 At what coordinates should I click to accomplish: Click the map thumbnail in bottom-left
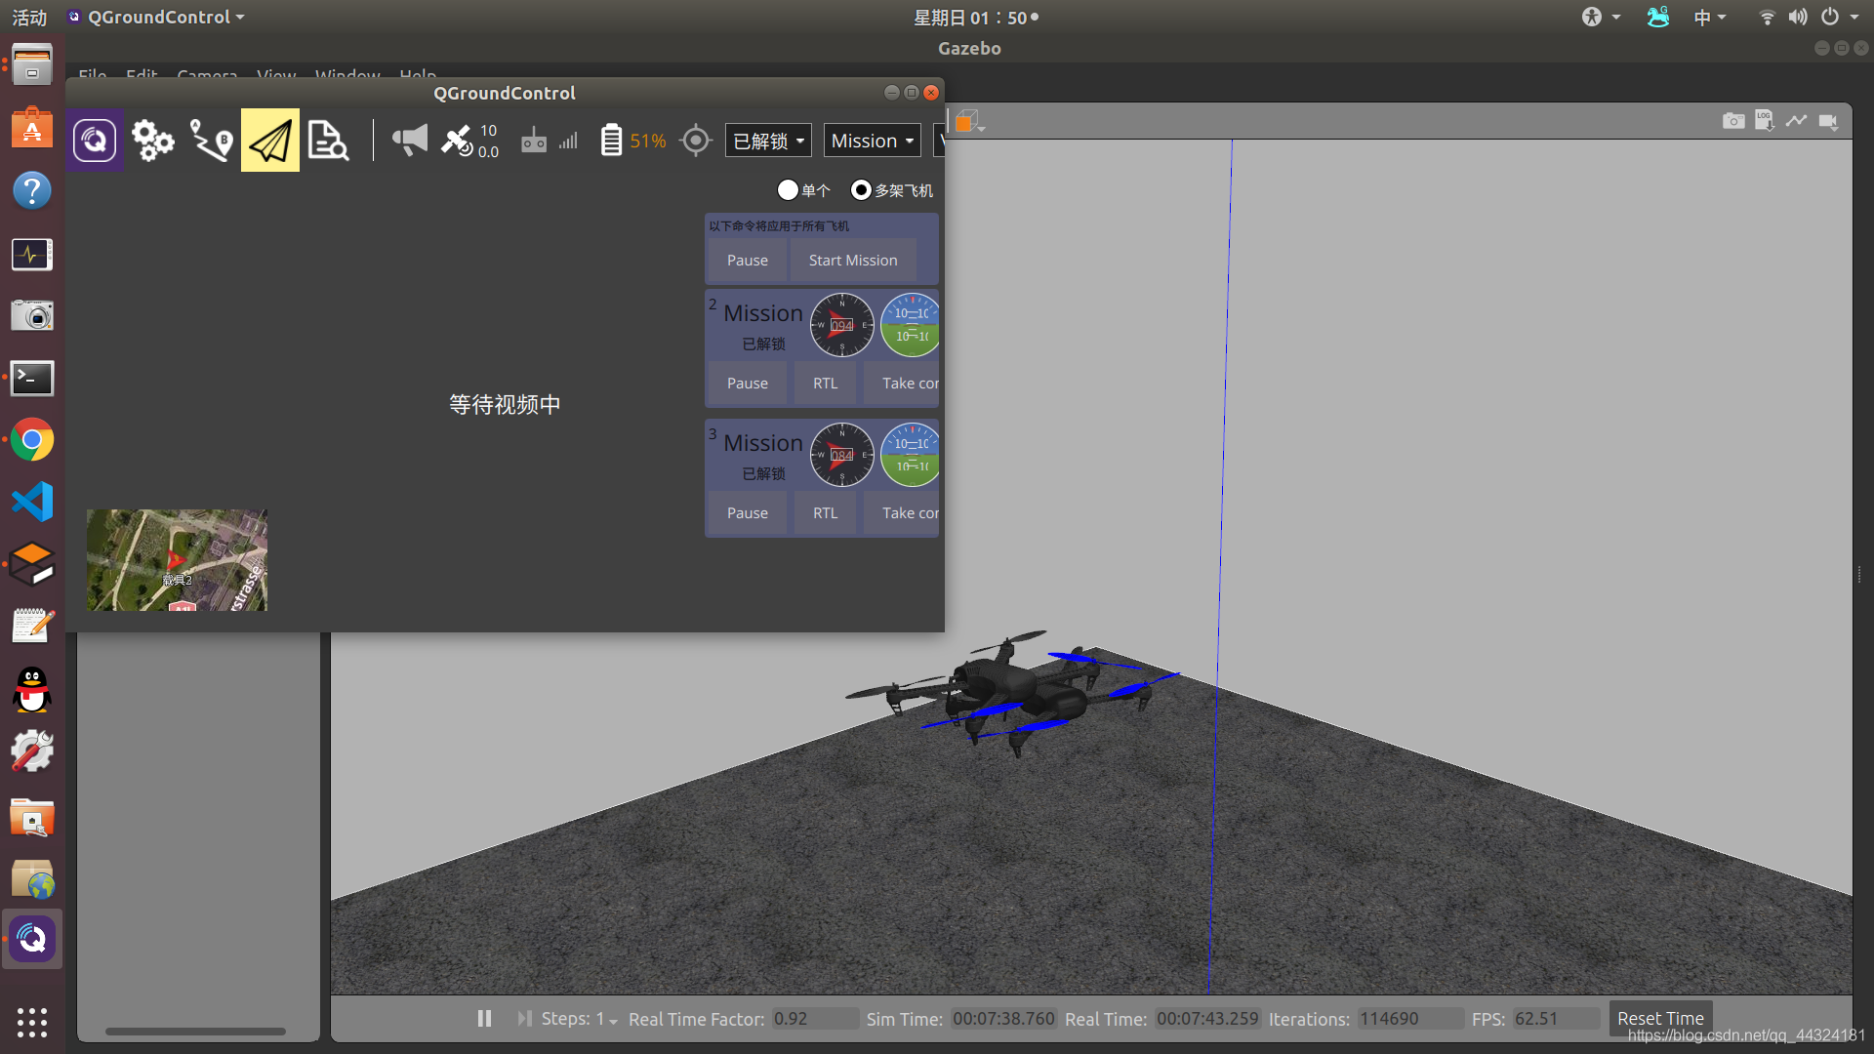coord(177,560)
